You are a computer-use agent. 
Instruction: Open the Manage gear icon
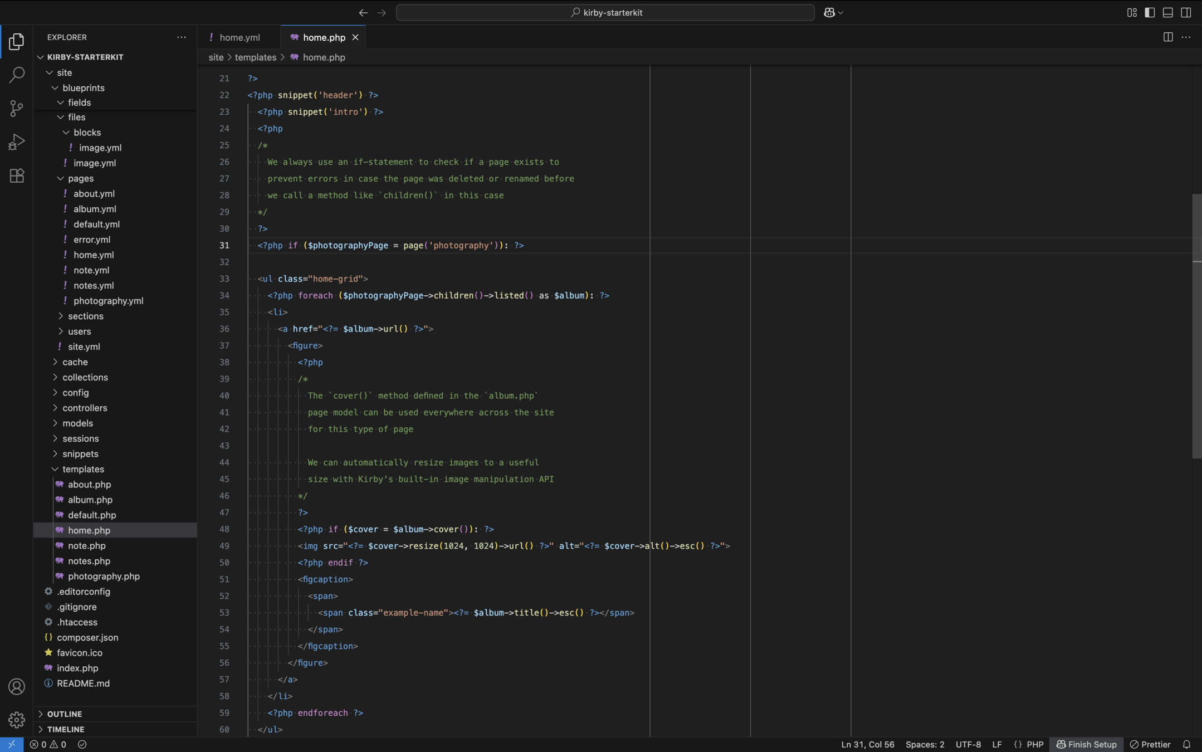[17, 720]
